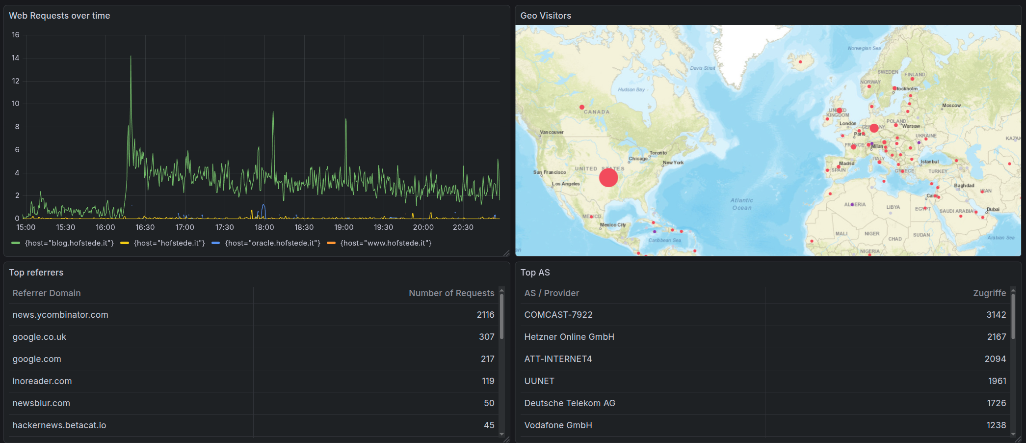
Task: Click the news.ycombinator.com referrer cell
Action: (x=60, y=315)
